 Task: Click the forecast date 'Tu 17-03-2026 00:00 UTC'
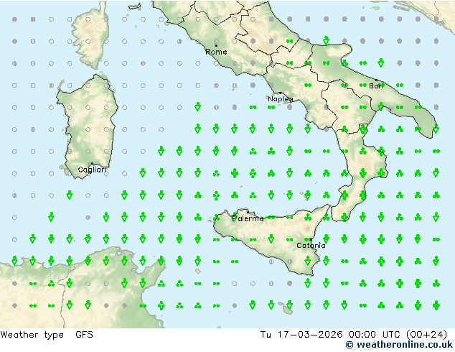click(x=329, y=335)
